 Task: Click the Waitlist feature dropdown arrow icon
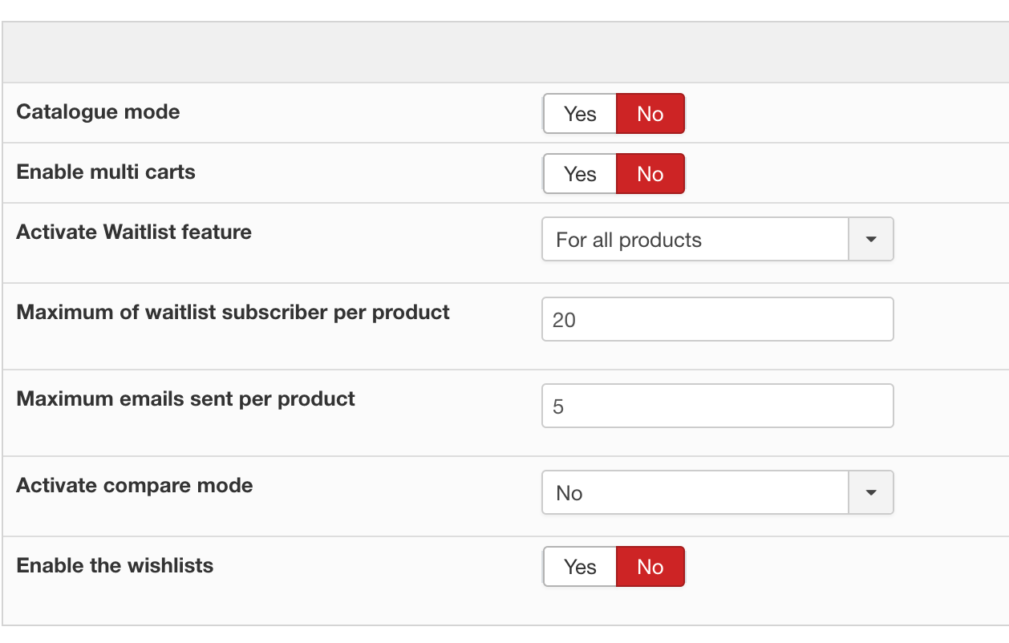pyautogui.click(x=871, y=240)
